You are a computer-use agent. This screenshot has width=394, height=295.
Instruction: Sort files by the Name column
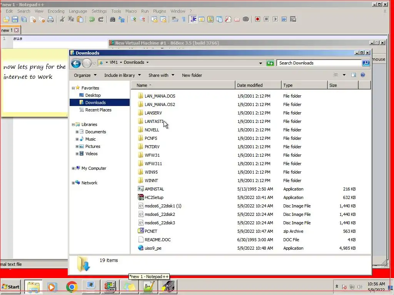[183, 85]
